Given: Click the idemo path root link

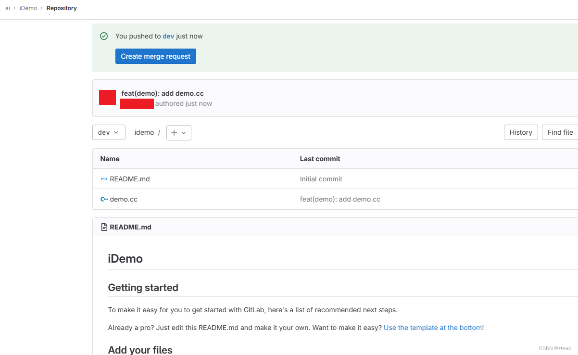Looking at the screenshot, I should coord(144,132).
